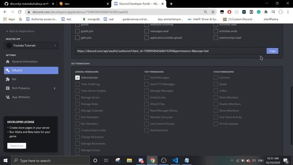Image resolution: width=293 pixels, height=165 pixels.
Task: Click the ENG language indicator
Action: [x=260, y=160]
